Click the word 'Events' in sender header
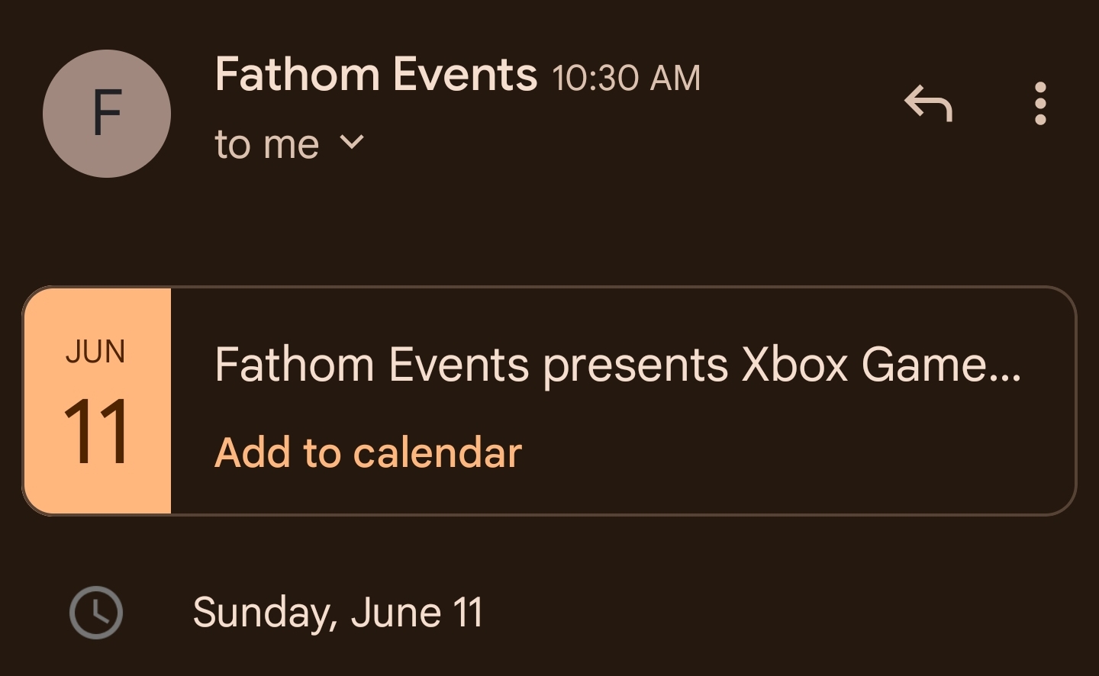The image size is (1099, 676). pyautogui.click(x=465, y=75)
